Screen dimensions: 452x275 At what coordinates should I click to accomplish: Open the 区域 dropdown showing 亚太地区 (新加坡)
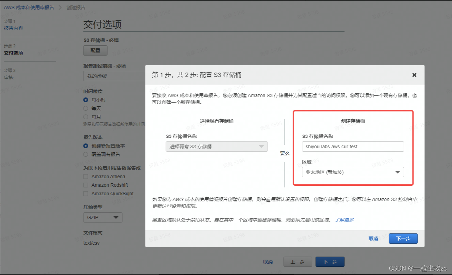pos(353,172)
